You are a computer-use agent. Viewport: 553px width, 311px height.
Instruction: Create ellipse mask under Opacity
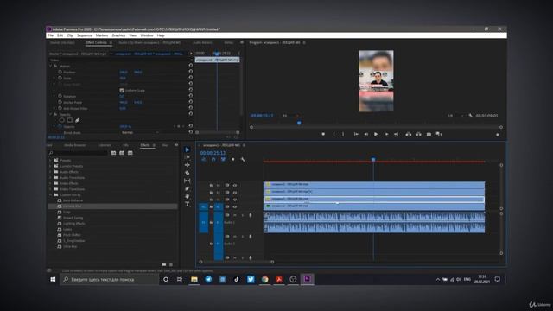61,120
